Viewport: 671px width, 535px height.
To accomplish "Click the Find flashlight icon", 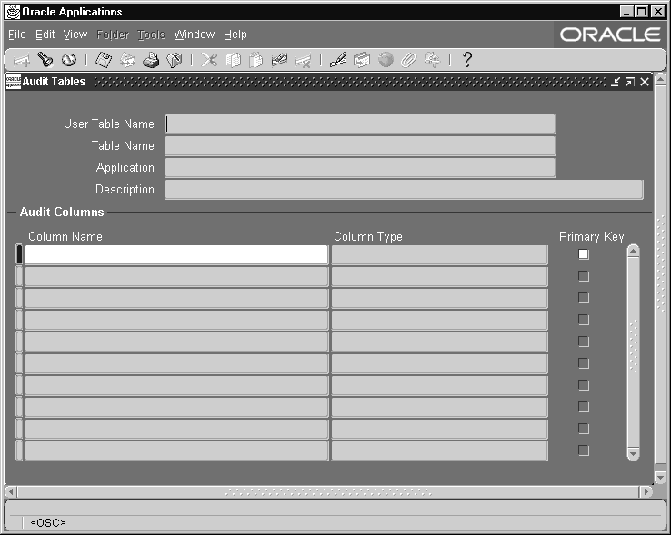I will pyautogui.click(x=45, y=60).
